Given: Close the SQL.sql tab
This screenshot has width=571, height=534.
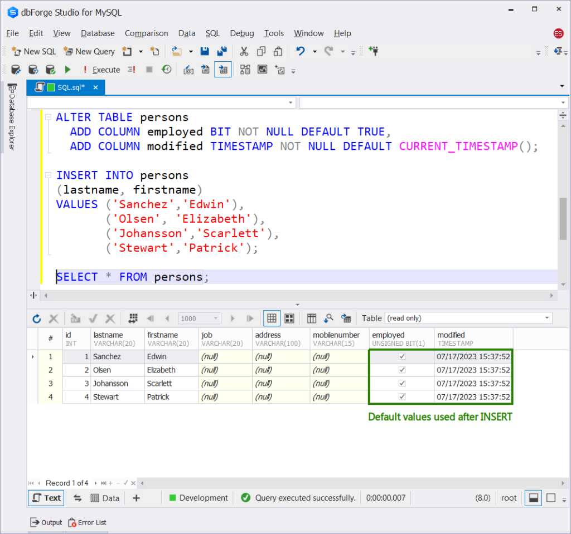Looking at the screenshot, I should pos(96,87).
